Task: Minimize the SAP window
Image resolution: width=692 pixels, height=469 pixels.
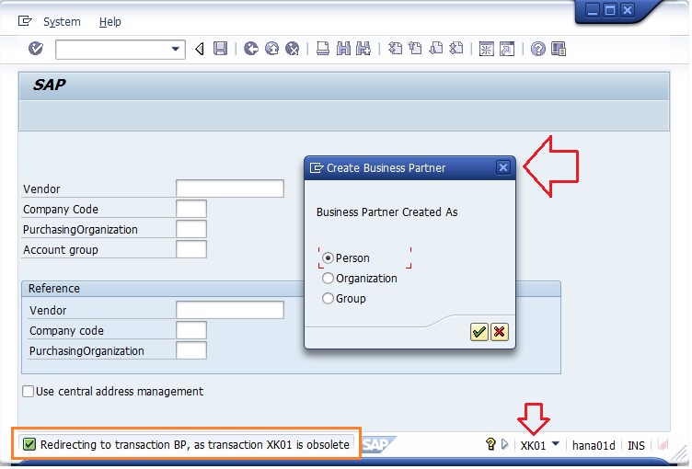Action: 593,10
